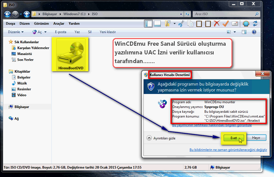Click ISO in the address breadcrumb

click(95, 14)
